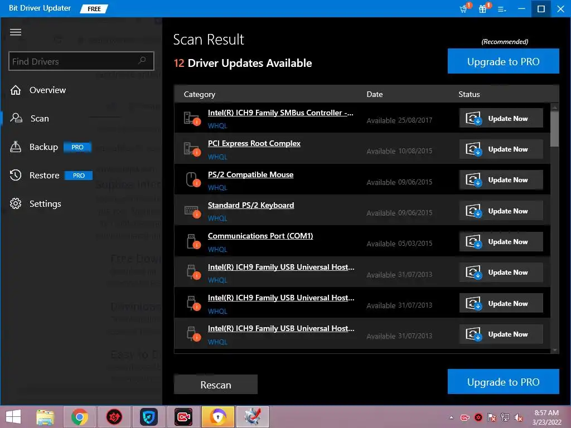Open File Explorer from taskbar
The width and height of the screenshot is (571, 428).
45,417
